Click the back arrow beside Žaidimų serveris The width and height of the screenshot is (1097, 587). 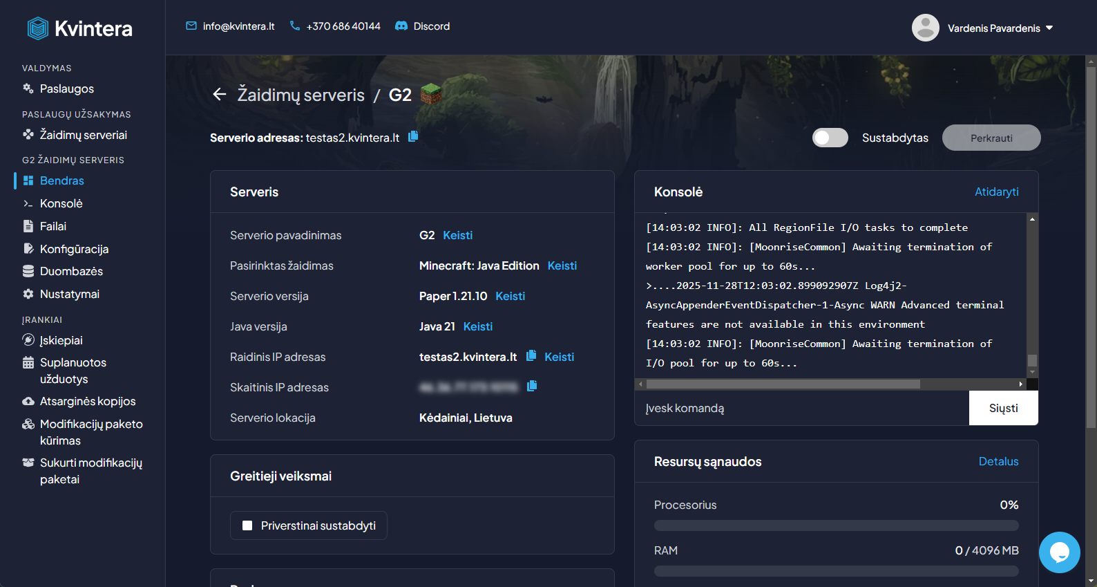[x=220, y=95]
